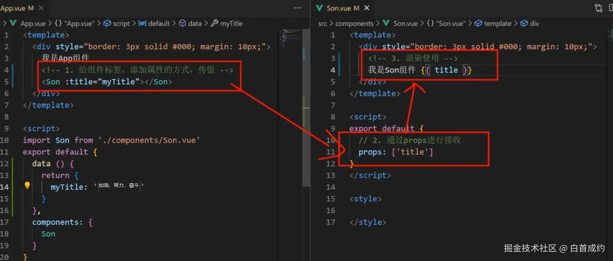Click the components: key in App.vue
613x261 pixels.
pos(57,222)
